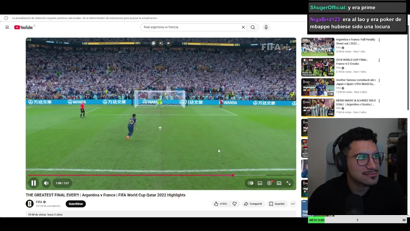The width and height of the screenshot is (410, 231).
Task: Open the 'Another famous comeback win' title
Action: click(x=356, y=82)
